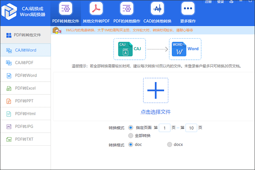Choose docx output format
The width and height of the screenshot is (255, 170).
click(x=170, y=144)
